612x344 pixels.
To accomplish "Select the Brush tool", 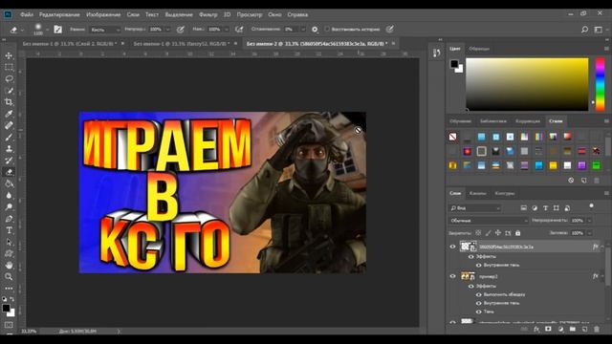I will point(9,137).
